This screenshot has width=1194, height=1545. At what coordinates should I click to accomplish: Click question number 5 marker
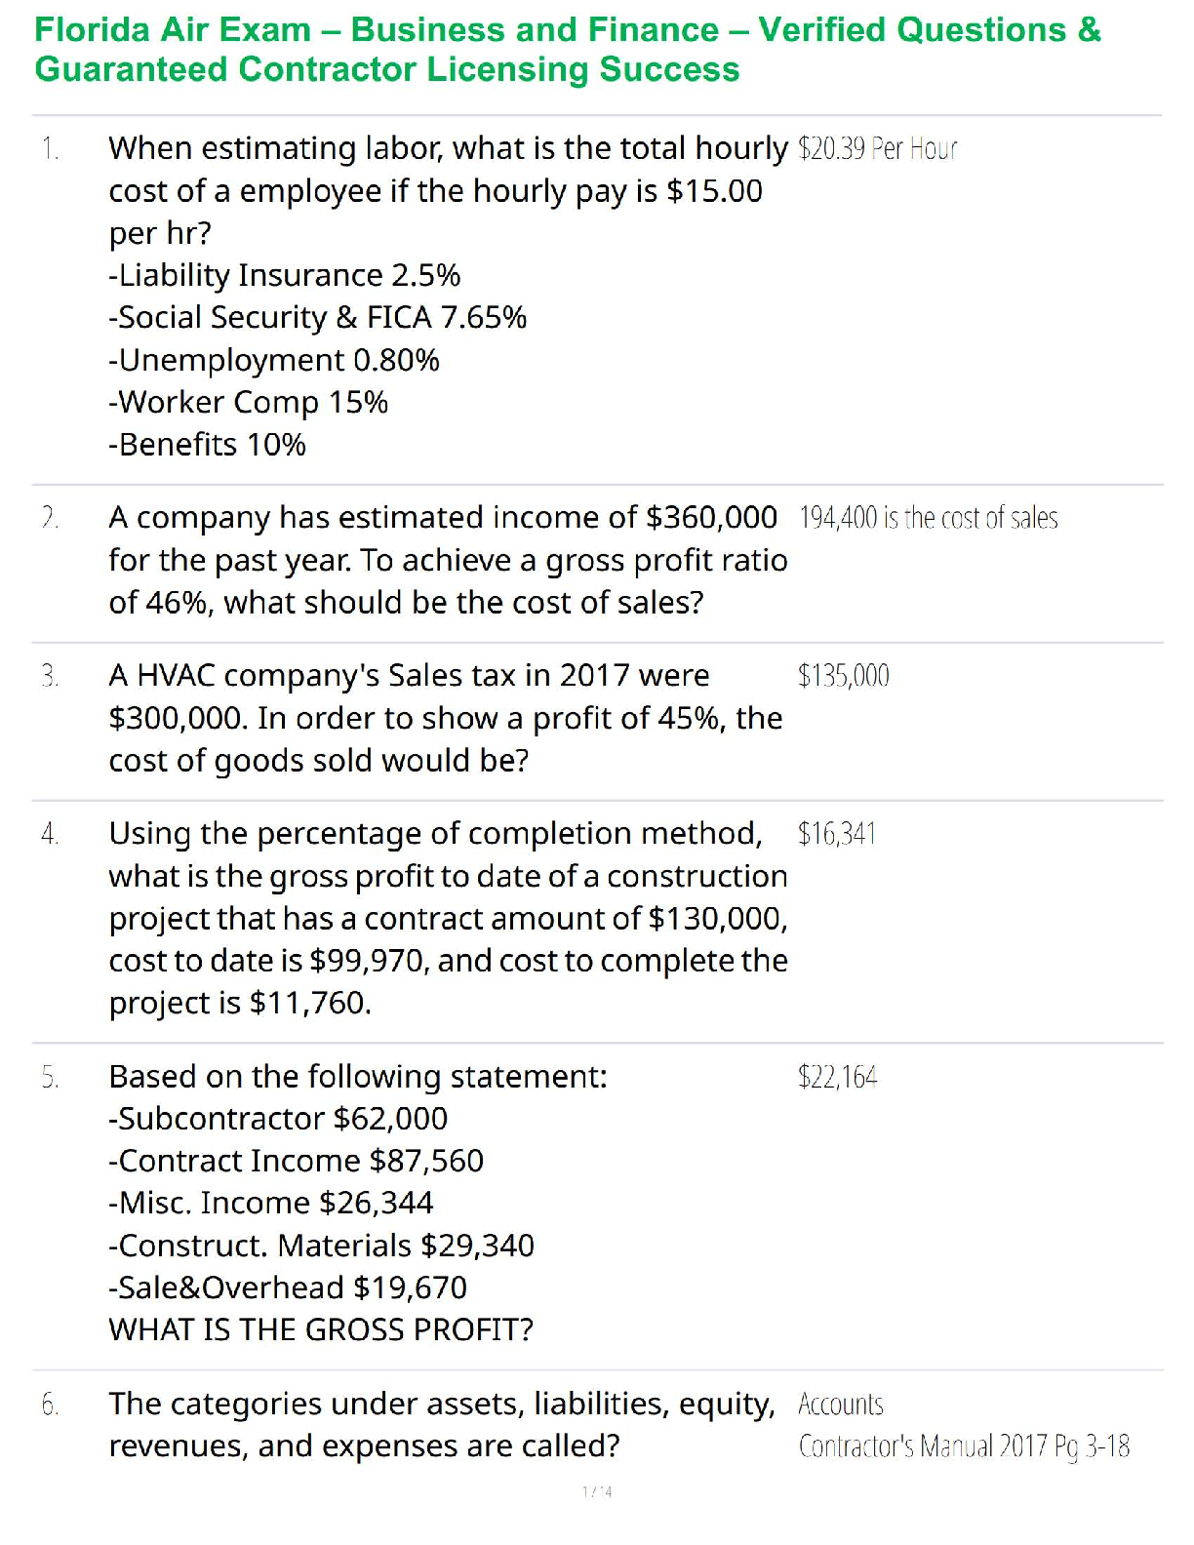pos(50,1077)
